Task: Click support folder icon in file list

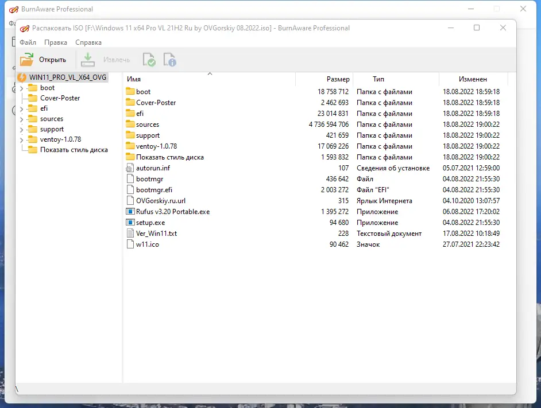Action: tap(130, 135)
